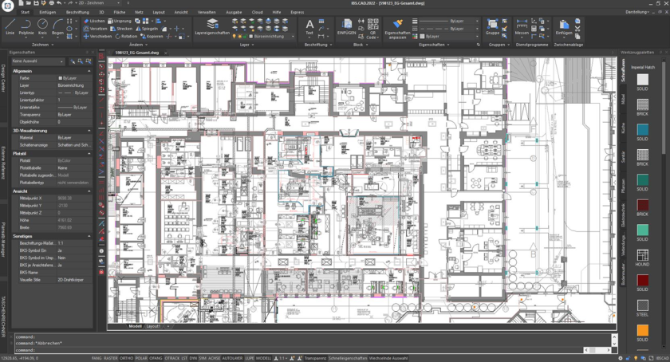This screenshot has width=670, height=362.
Task: Select the Linie drawing tool
Action: [x=10, y=26]
